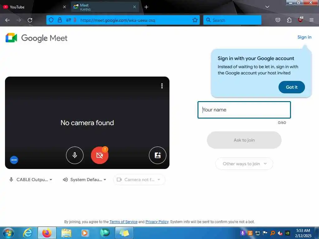Click the Ask to join button
The height and width of the screenshot is (239, 319).
[244, 140]
